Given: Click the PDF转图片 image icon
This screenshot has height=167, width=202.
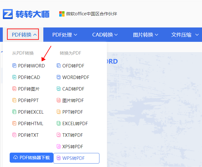Looking at the screenshot, I should [x=14, y=89].
